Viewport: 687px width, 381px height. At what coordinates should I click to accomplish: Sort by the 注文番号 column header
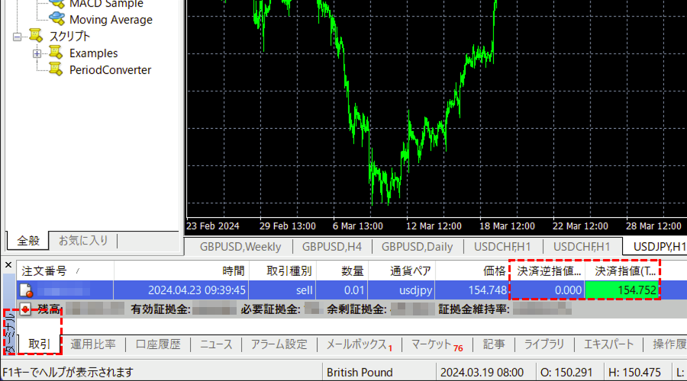click(66, 271)
